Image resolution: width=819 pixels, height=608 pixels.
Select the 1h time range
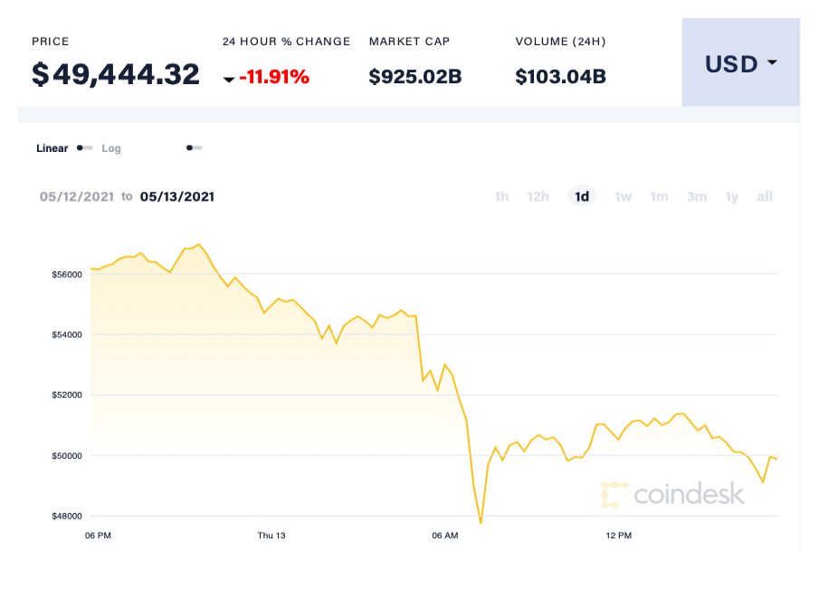(x=501, y=196)
